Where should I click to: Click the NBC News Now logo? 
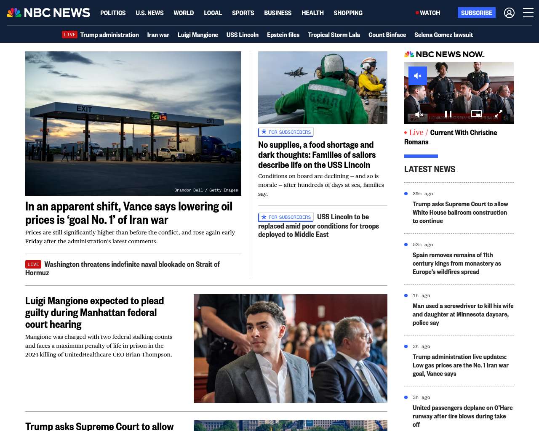(x=444, y=54)
